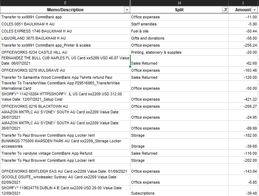Select the vandyke vintage Refund cell
This screenshot has height=196, width=259.
pyautogui.click(x=65, y=153)
